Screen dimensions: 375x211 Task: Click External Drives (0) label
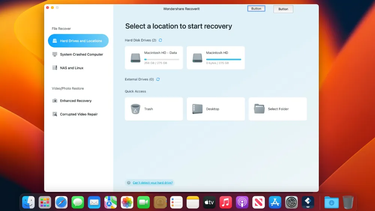pos(139,79)
